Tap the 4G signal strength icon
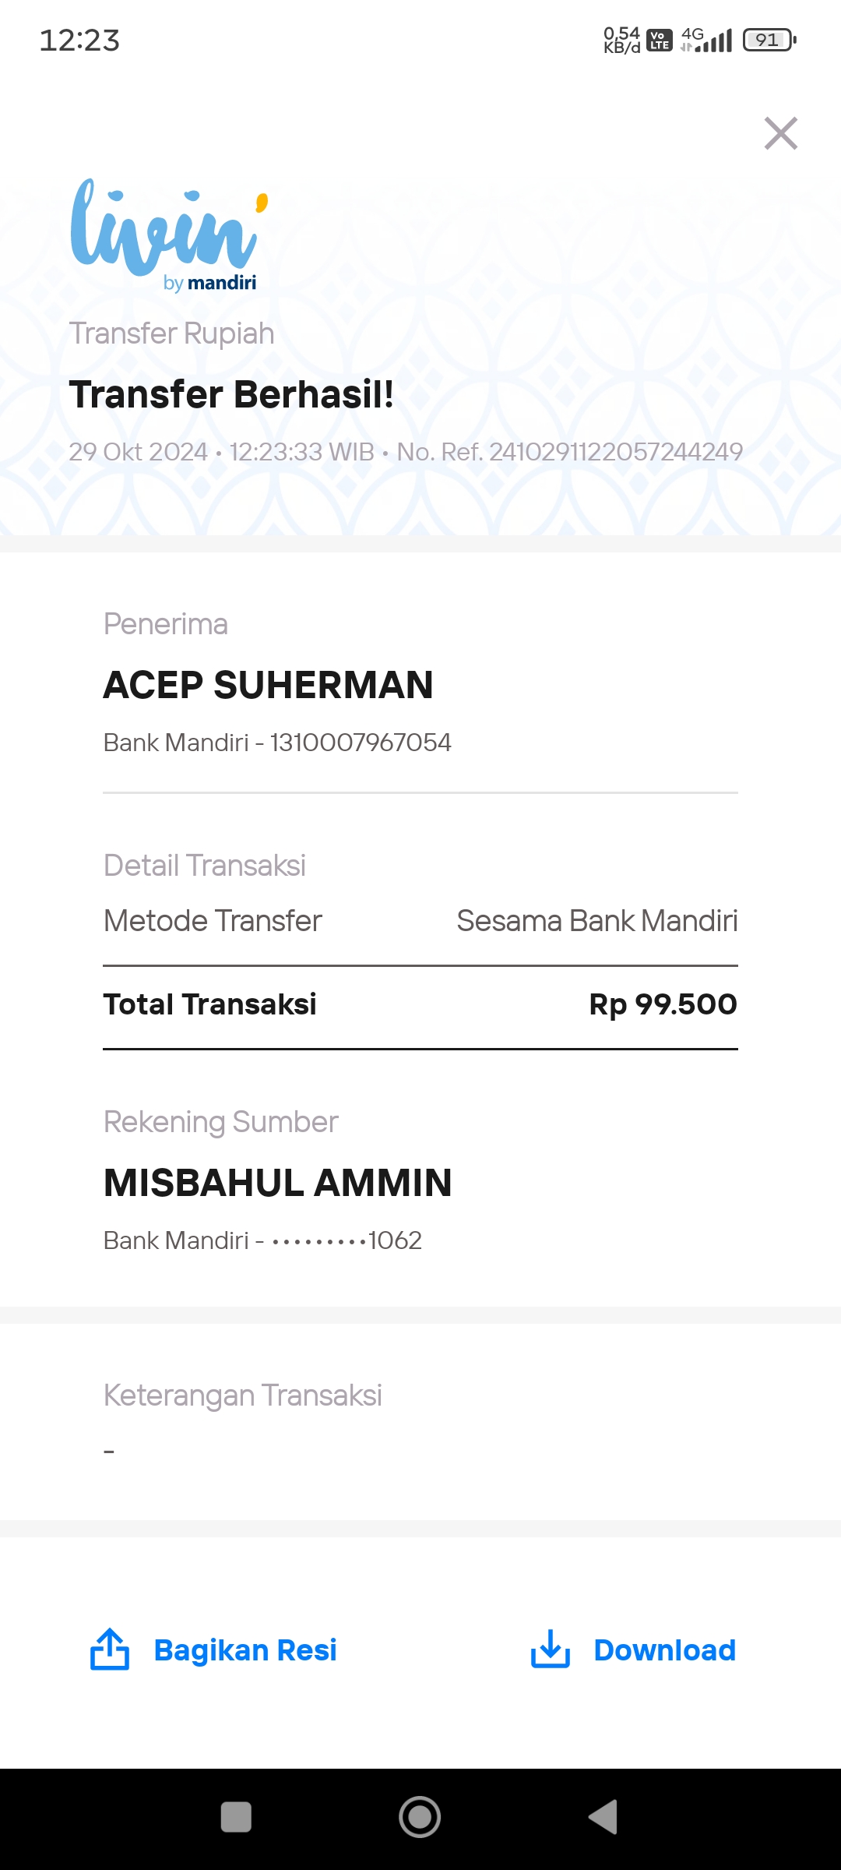 pos(706,40)
